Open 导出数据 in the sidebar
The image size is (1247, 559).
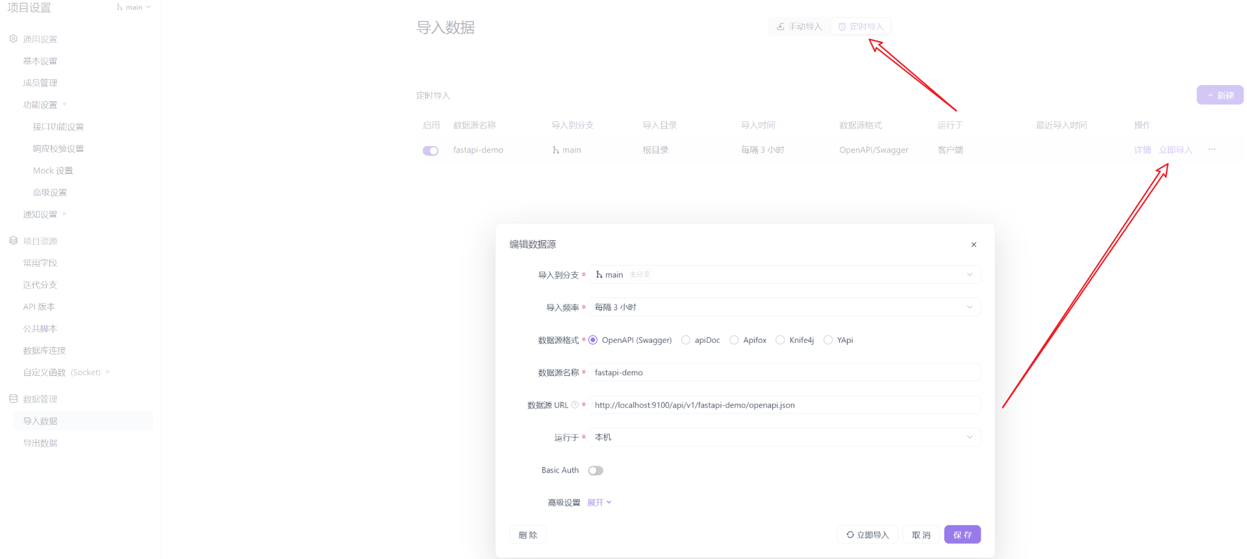(40, 443)
